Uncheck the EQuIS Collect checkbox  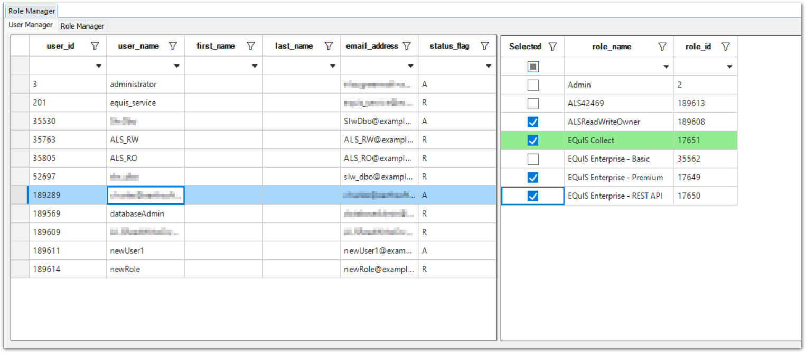[x=533, y=140]
